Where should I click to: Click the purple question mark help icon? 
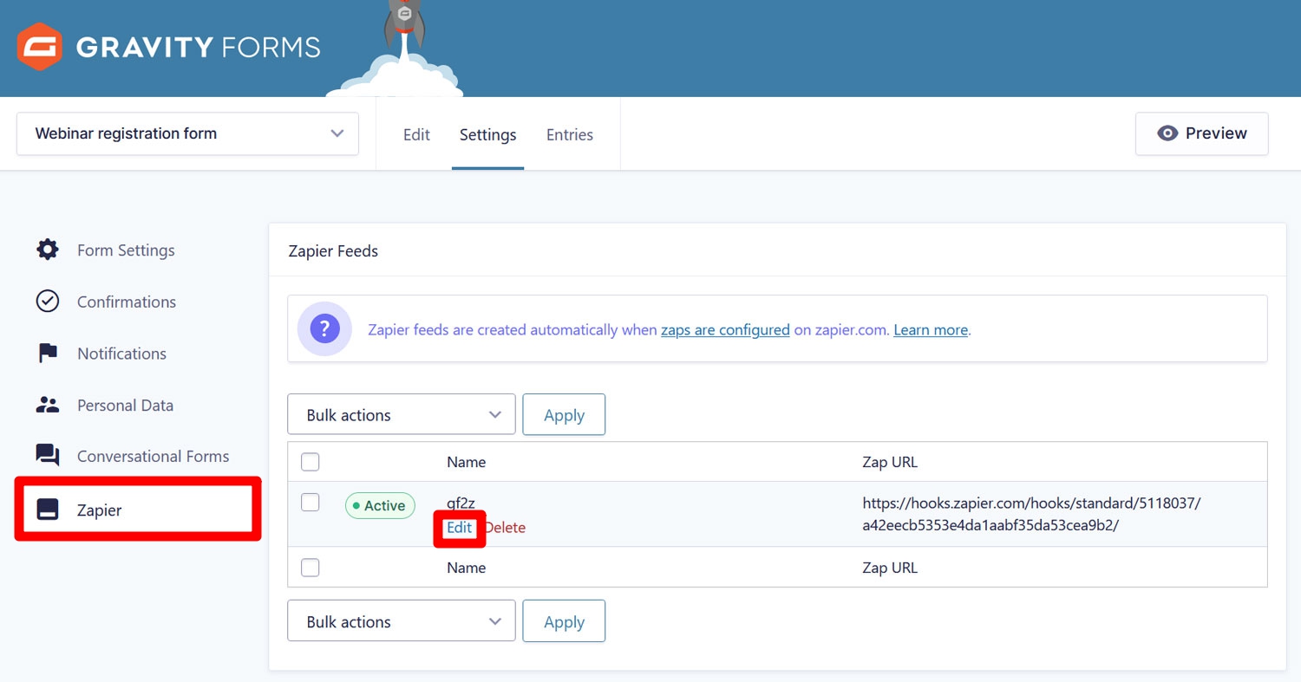324,329
